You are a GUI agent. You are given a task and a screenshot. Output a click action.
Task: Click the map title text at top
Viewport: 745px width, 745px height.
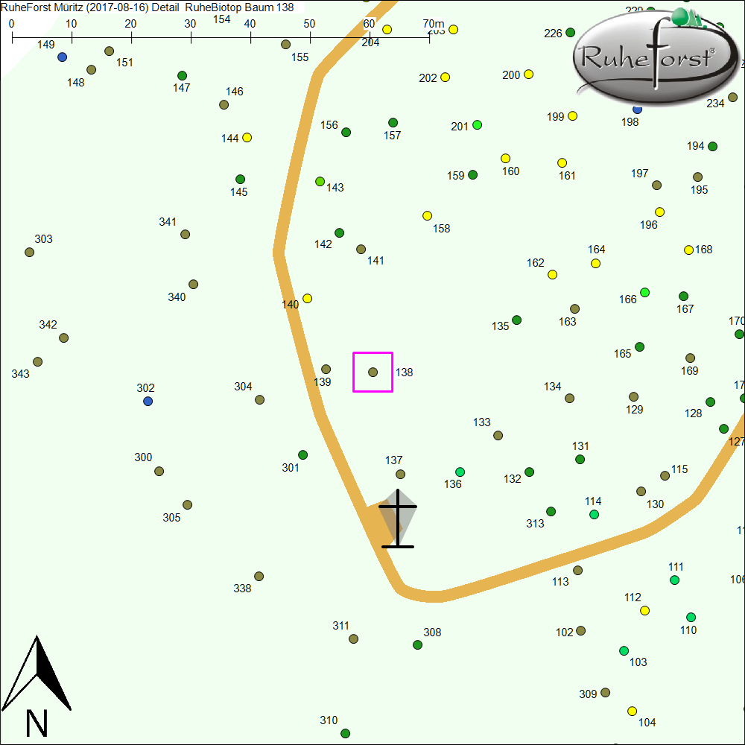pos(147,7)
